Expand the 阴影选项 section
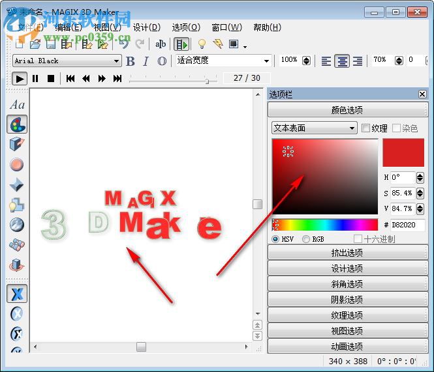 point(348,299)
